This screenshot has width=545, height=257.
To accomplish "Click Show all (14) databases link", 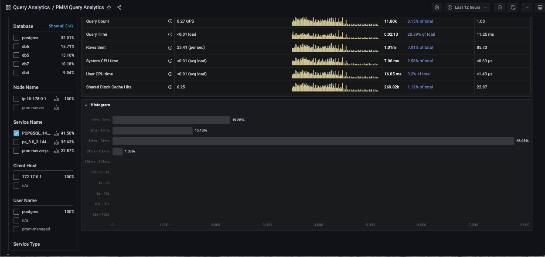I will point(61,26).
